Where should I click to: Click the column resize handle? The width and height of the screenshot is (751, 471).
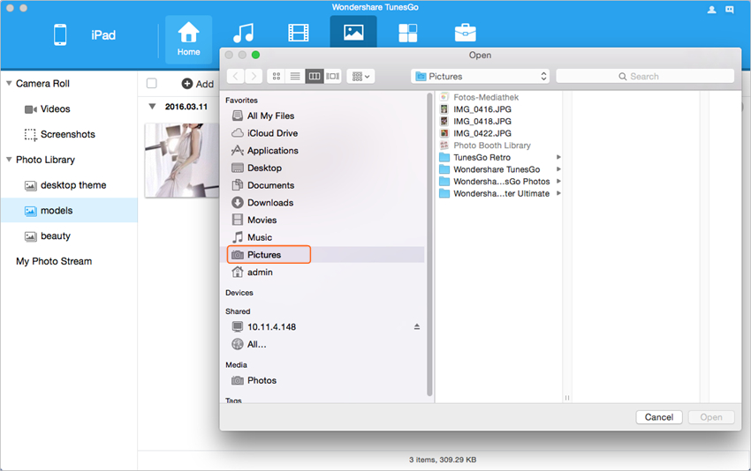(567, 398)
